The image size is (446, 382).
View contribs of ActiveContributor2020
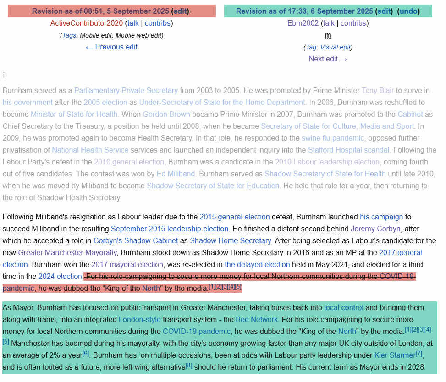[x=158, y=23]
